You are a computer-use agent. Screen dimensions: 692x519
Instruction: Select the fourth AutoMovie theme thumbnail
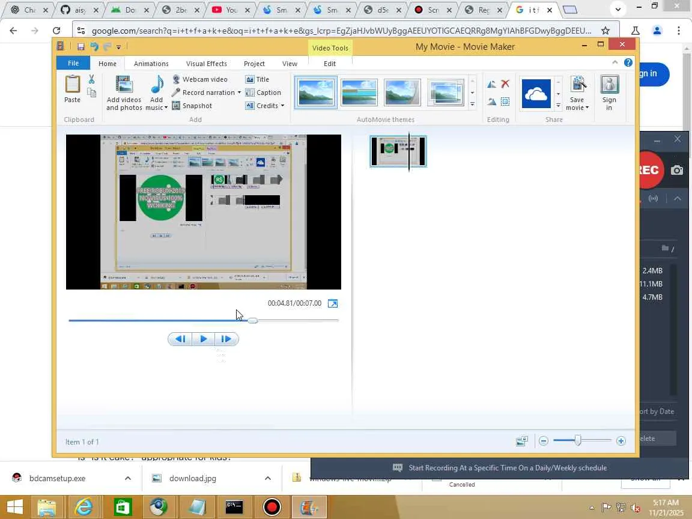445,93
